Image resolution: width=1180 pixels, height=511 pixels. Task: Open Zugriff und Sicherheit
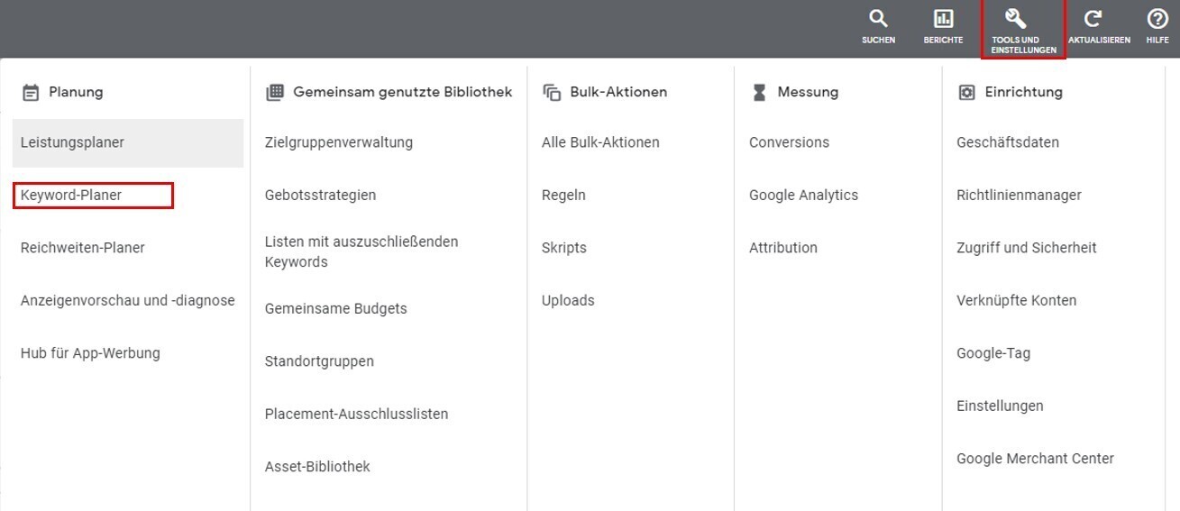pyautogui.click(x=1026, y=248)
